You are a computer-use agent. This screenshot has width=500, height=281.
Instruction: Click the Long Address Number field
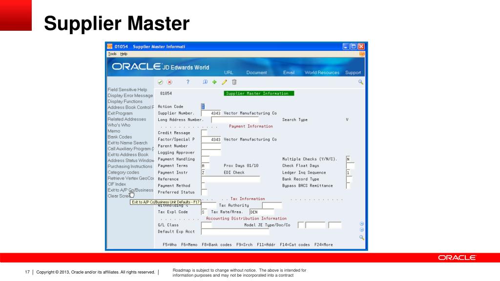tap(235, 120)
